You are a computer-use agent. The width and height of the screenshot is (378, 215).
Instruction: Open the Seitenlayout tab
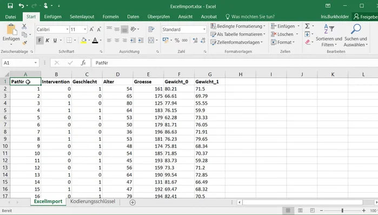82,17
